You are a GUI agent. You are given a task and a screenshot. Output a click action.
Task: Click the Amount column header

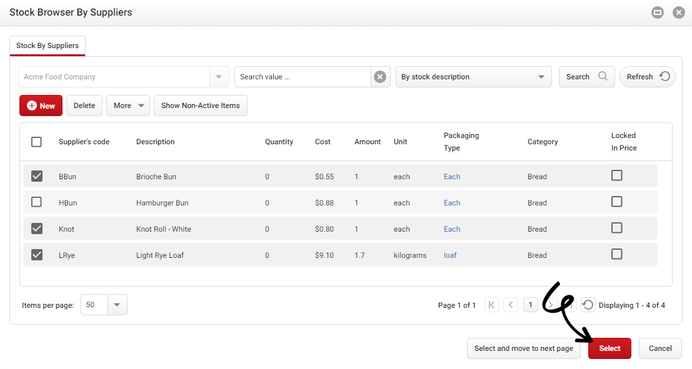[x=368, y=142]
